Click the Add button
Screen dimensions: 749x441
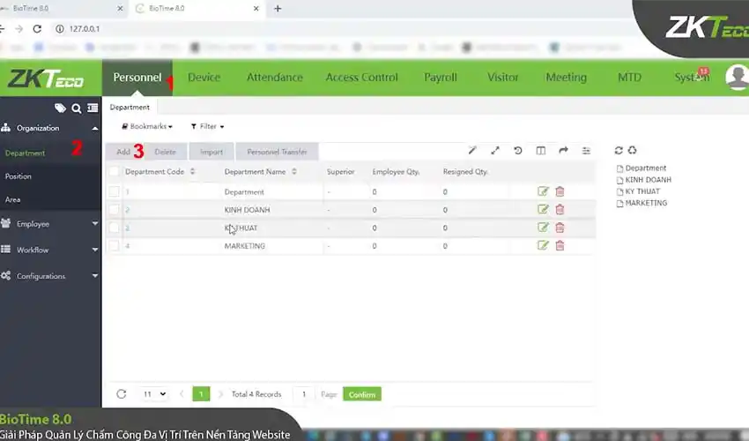pyautogui.click(x=123, y=152)
